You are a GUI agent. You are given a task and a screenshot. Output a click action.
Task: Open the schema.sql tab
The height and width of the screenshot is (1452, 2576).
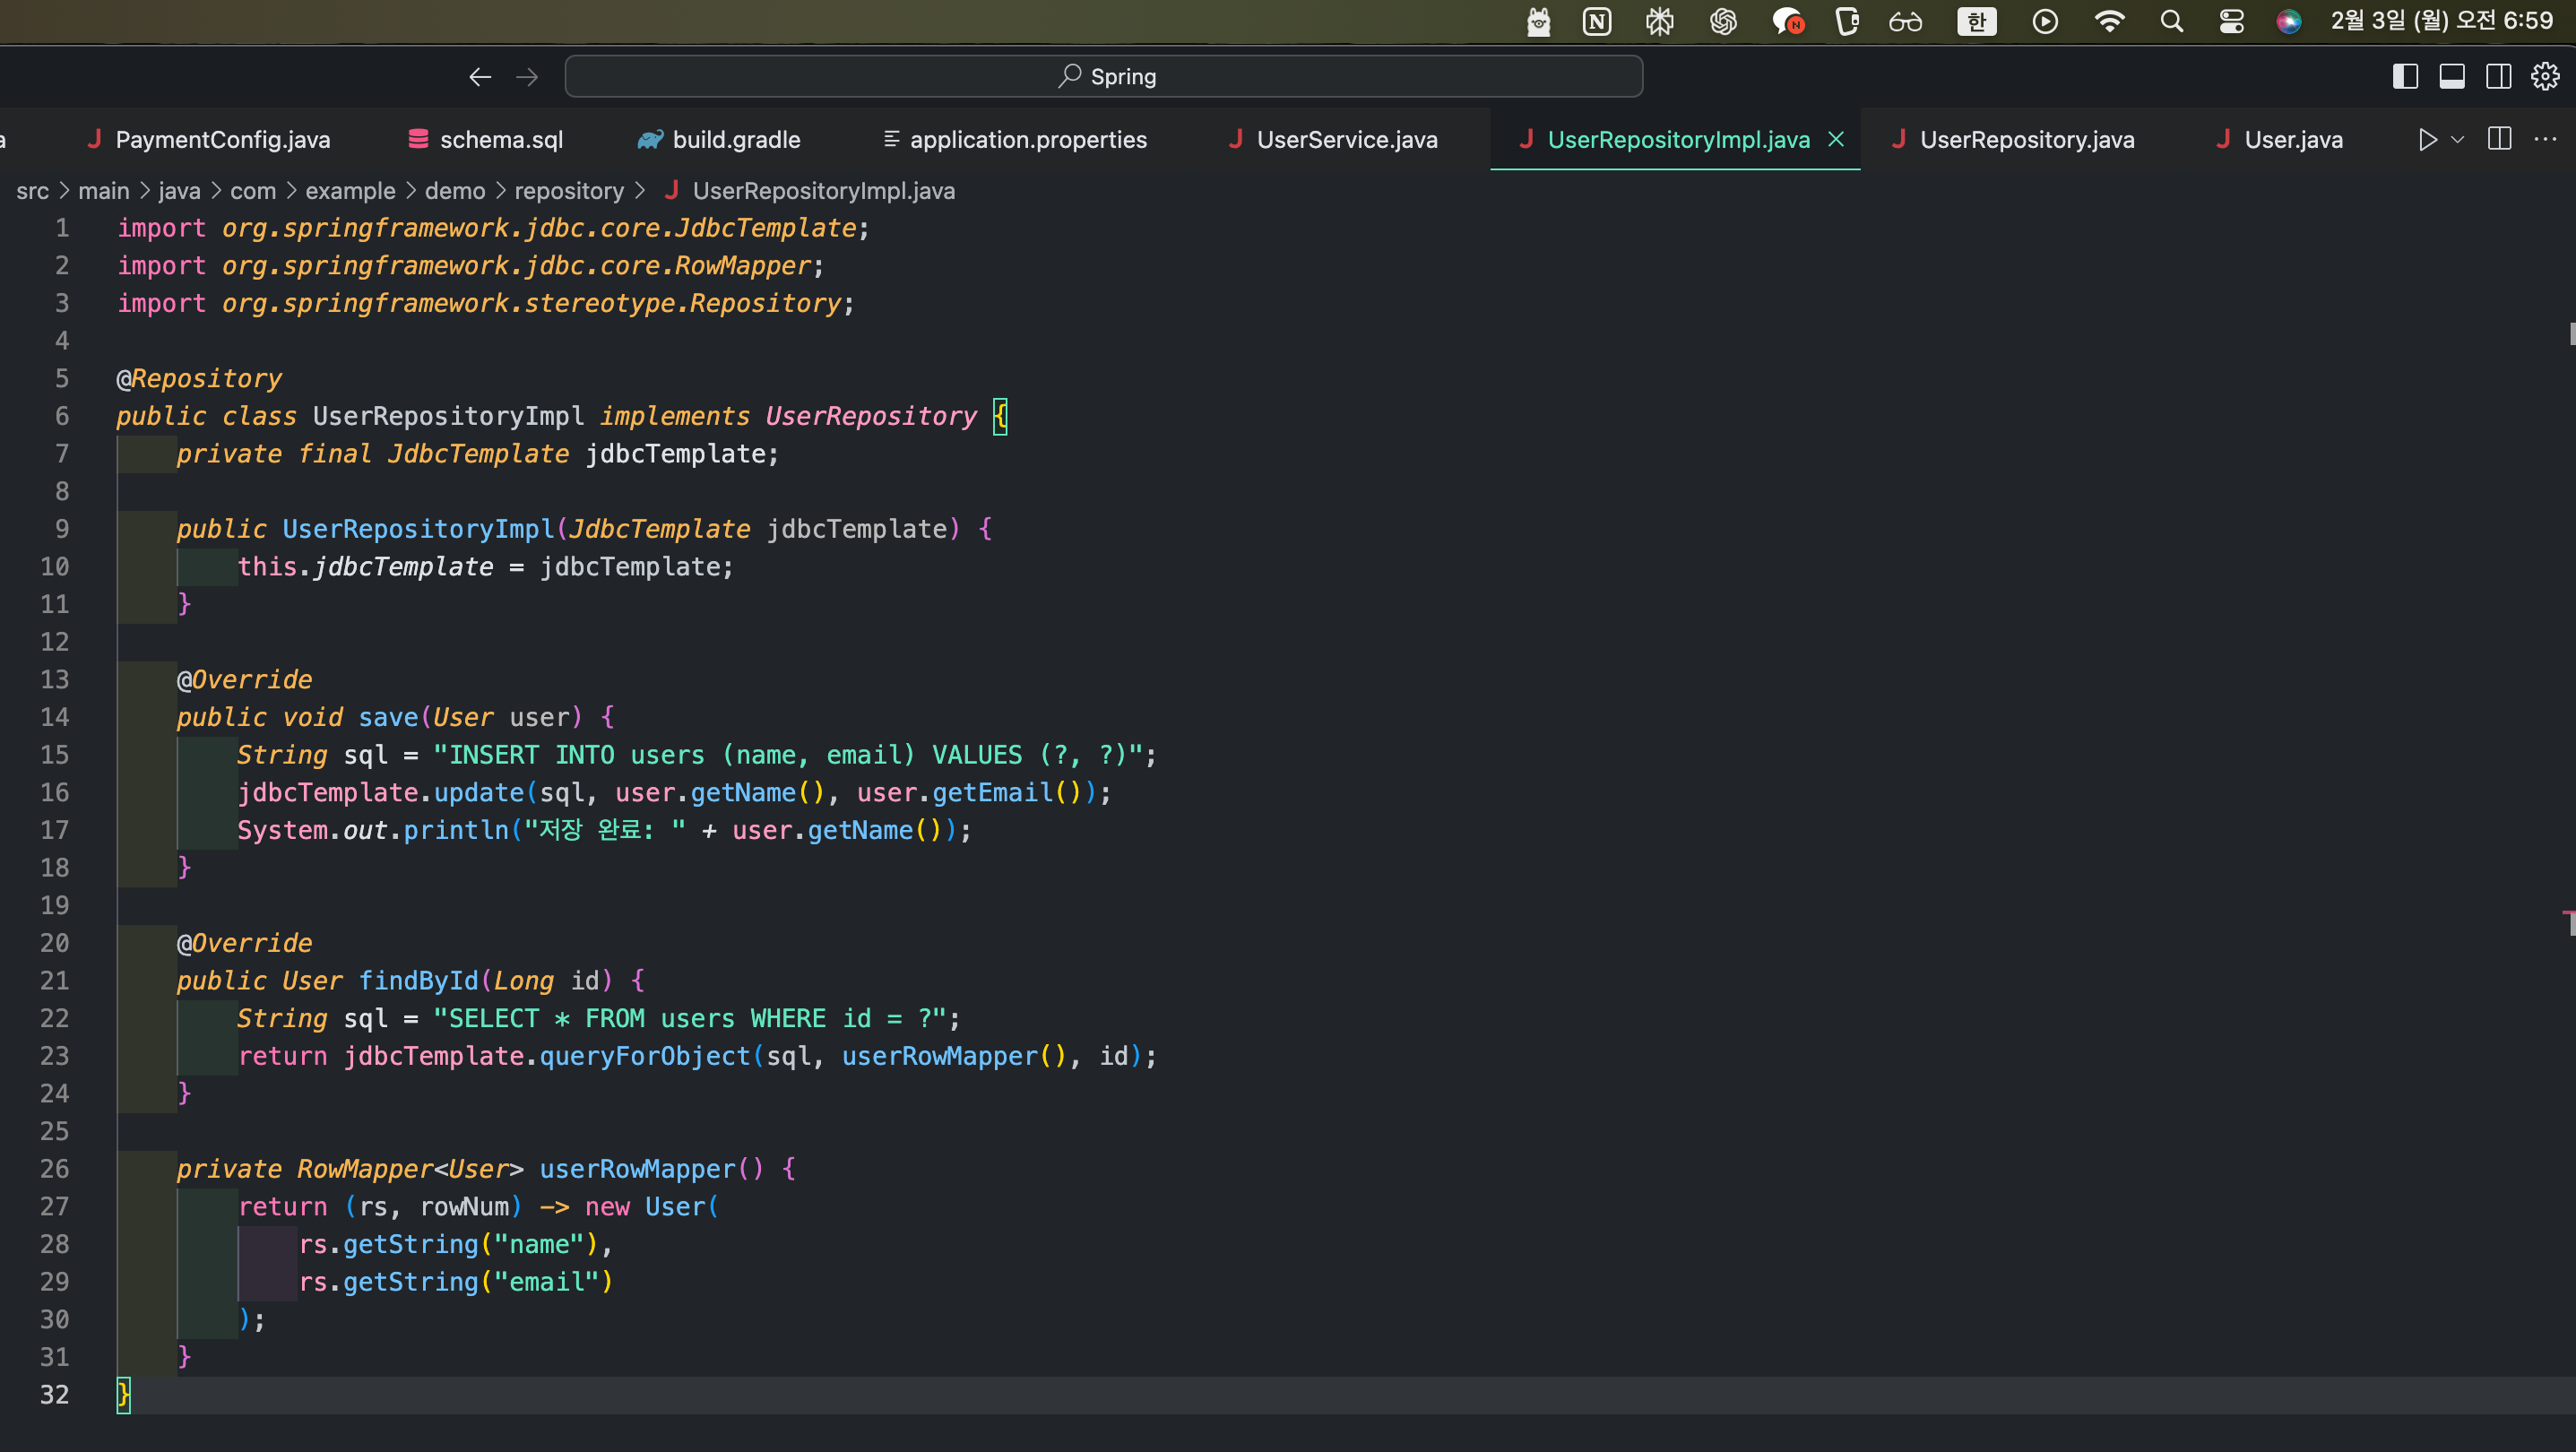tap(500, 140)
